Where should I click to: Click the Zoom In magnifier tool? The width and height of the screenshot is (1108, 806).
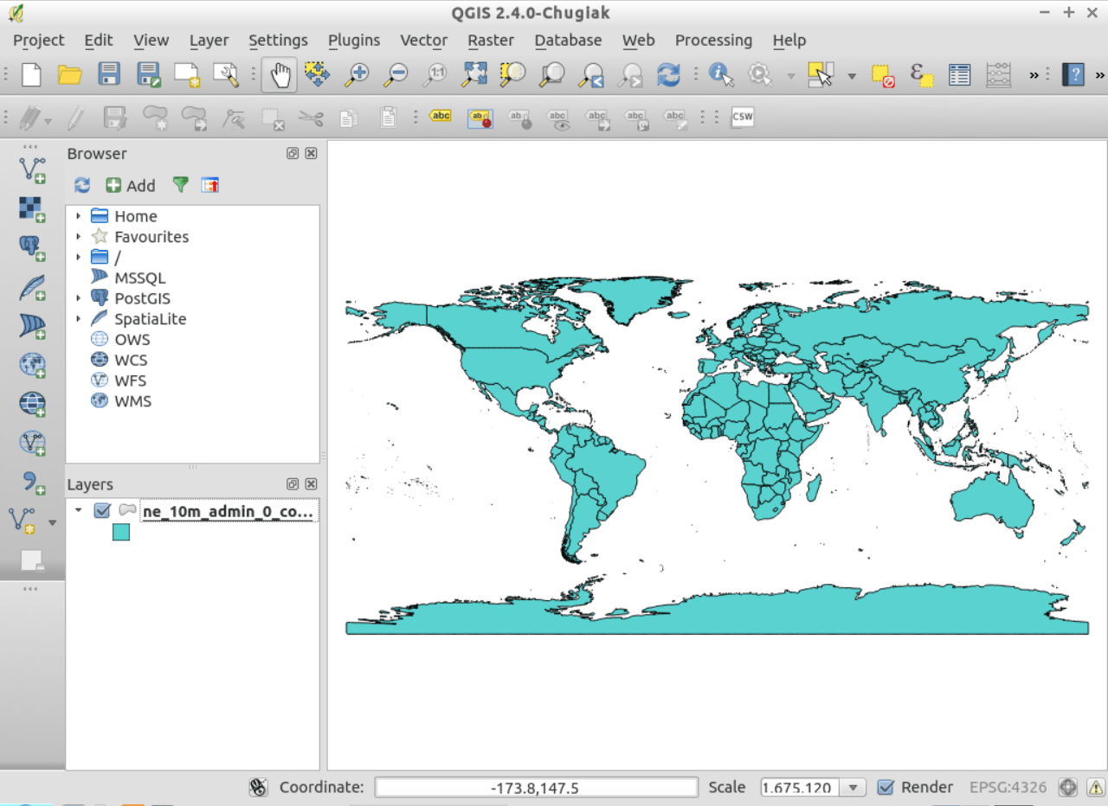pyautogui.click(x=356, y=75)
